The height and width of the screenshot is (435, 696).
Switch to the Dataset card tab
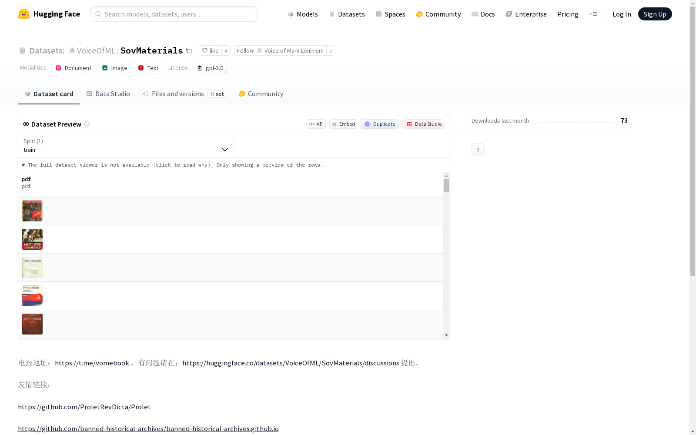tap(49, 94)
